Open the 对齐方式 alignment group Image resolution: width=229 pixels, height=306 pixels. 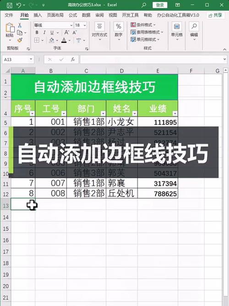[99, 32]
